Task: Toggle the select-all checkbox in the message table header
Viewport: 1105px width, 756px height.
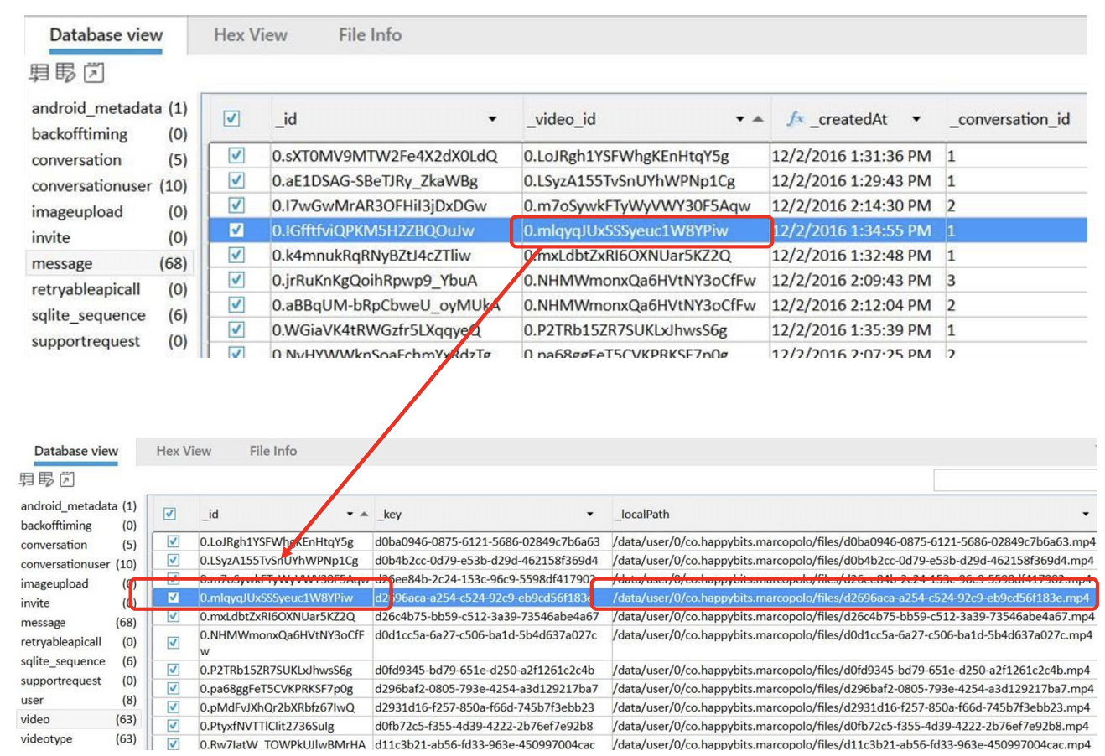Action: point(231,119)
